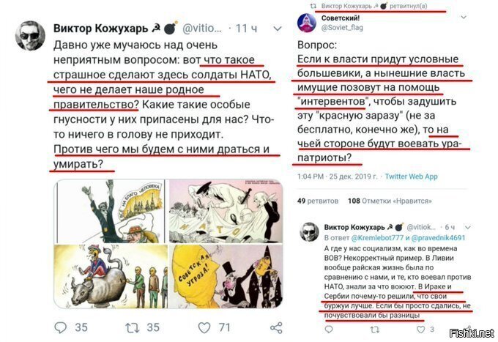Retweet Кожухарь's reply about Ливия
498x342 pixels.
[375, 330]
